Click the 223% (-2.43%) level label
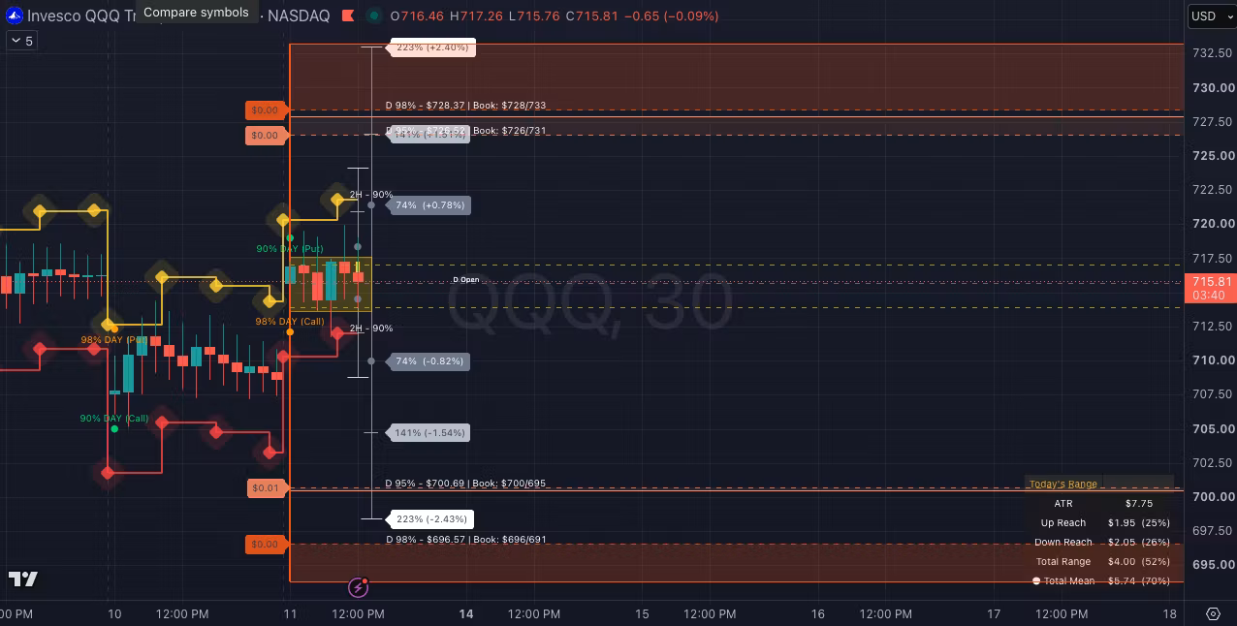The image size is (1237, 626). coord(430,518)
